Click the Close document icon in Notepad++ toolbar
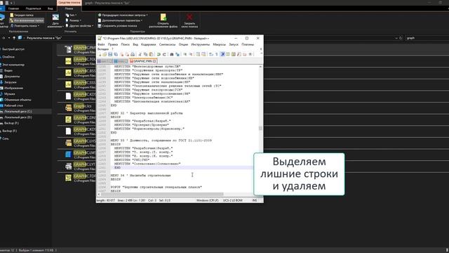The height and width of the screenshot is (253, 449). 121,54
